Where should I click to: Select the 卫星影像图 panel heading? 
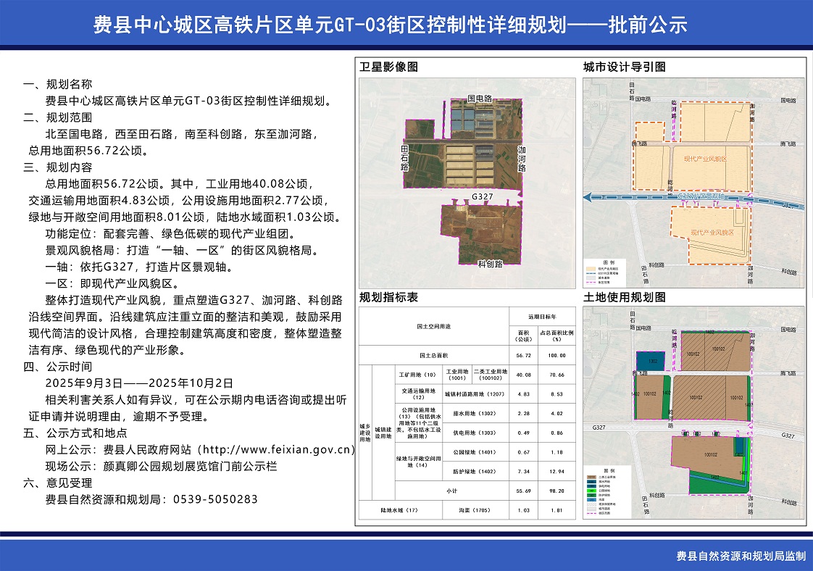389,67
